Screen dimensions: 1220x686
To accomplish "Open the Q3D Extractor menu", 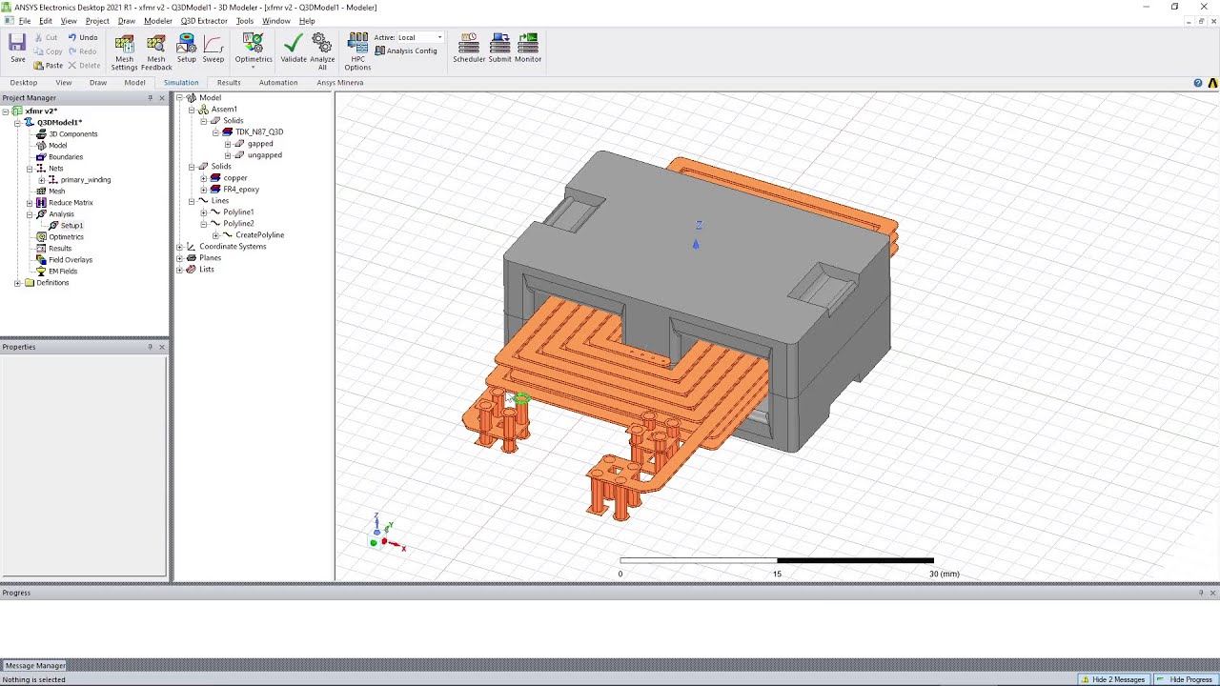I will [204, 21].
